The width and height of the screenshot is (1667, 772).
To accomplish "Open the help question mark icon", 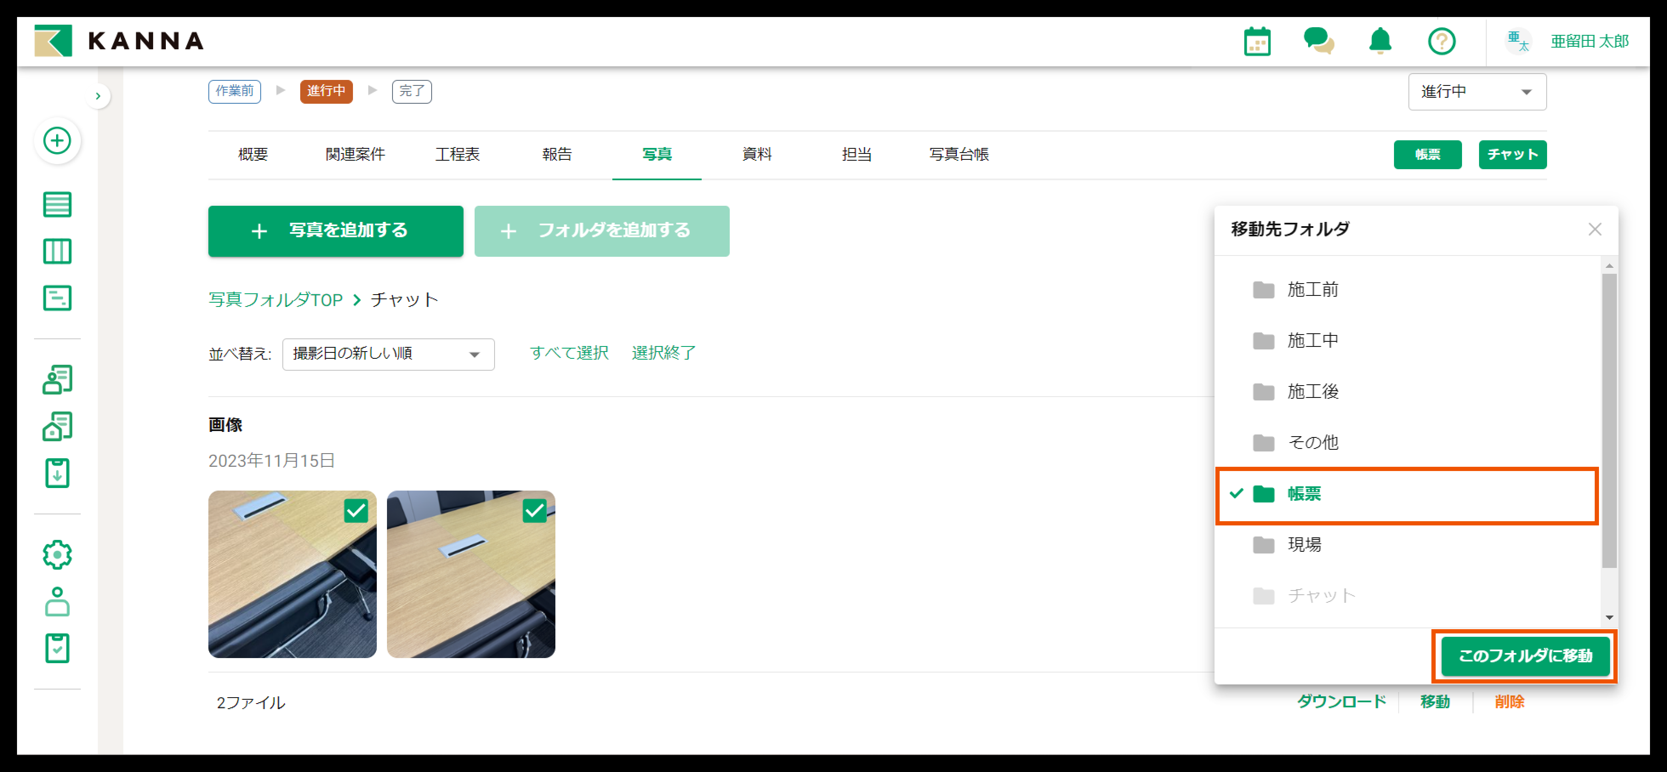I will click(x=1441, y=41).
